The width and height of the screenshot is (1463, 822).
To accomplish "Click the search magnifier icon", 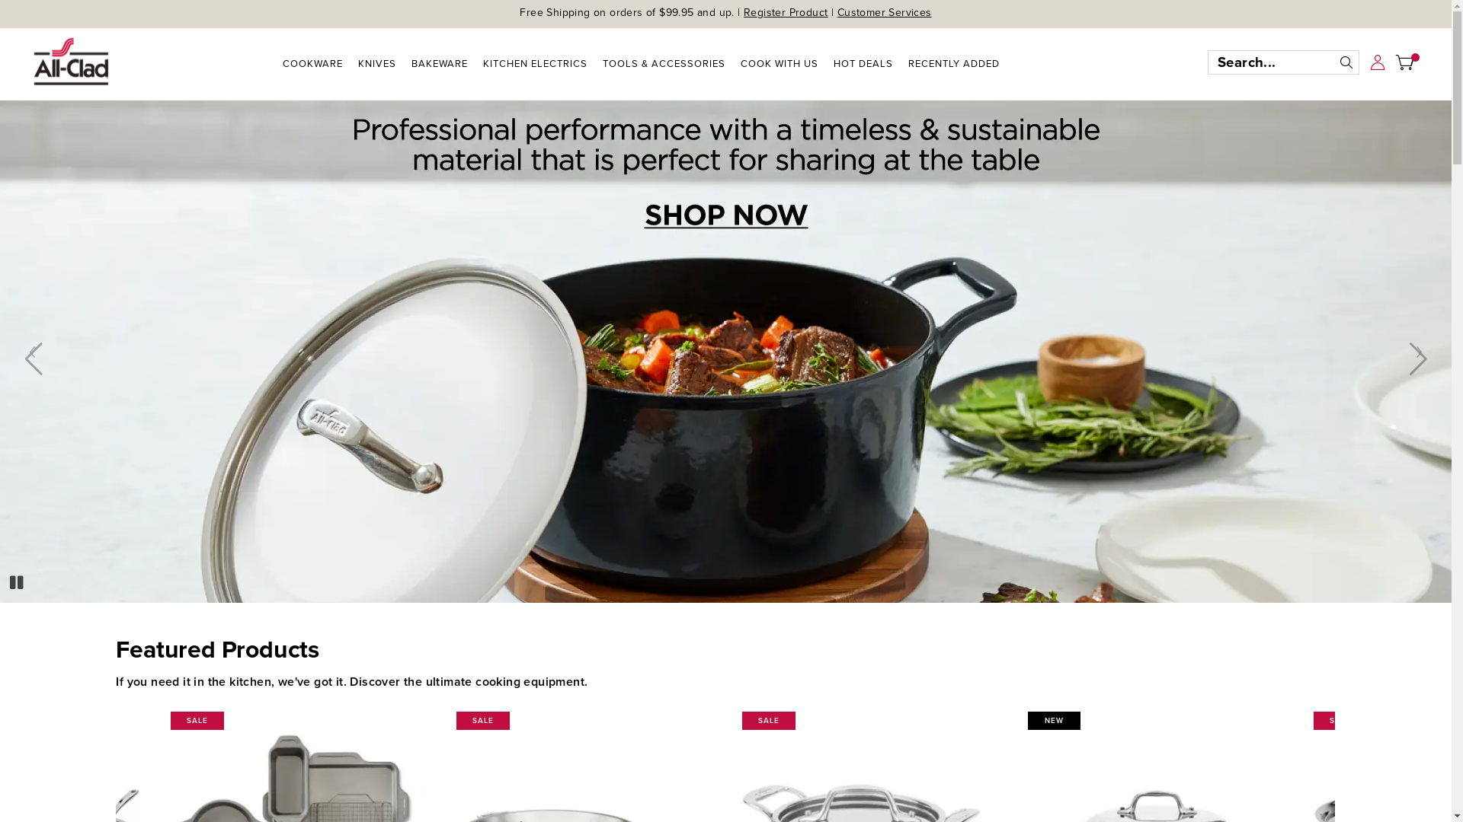I will point(1346,62).
